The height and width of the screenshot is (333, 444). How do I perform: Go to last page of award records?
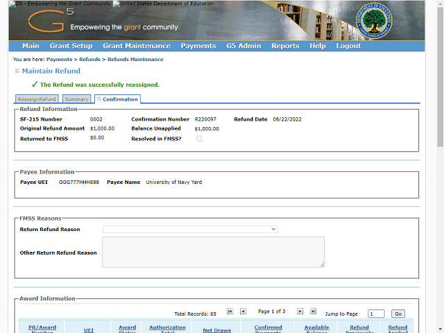[313, 311]
